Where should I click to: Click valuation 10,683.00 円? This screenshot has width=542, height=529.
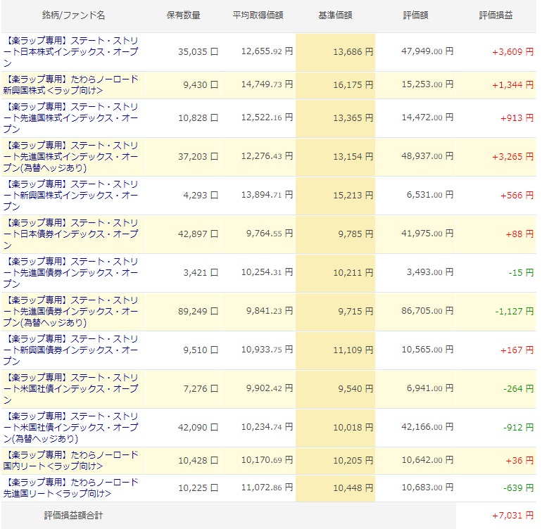point(427,488)
